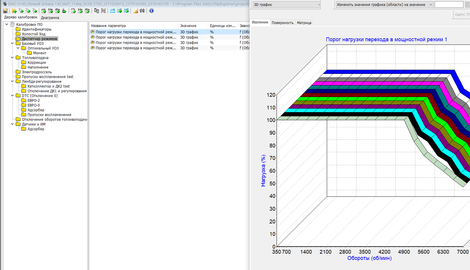Open 'Изменить значения графика' operation dropdown
The width and height of the screenshot is (470, 270).
coord(384,5)
